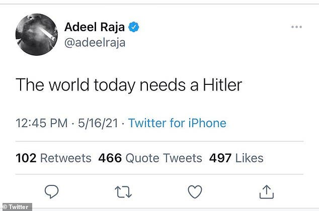Click the word today in the tweet
Screen dimensions: 319x211
[115, 85]
